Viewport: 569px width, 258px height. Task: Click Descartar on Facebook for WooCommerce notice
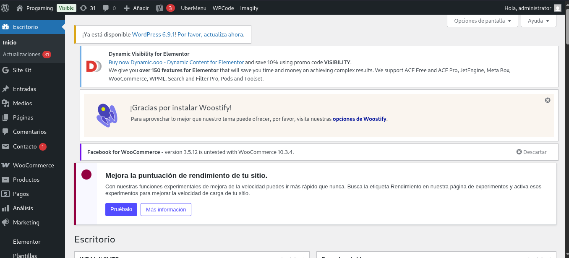tap(532, 152)
